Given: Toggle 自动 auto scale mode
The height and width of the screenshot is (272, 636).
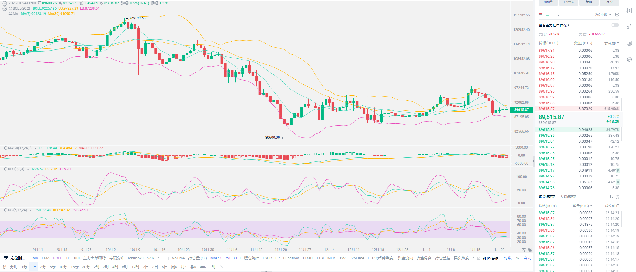Looking at the screenshot, I should point(527,258).
